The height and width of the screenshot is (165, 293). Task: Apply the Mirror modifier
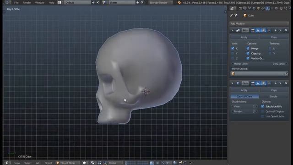pyautogui.click(x=244, y=37)
